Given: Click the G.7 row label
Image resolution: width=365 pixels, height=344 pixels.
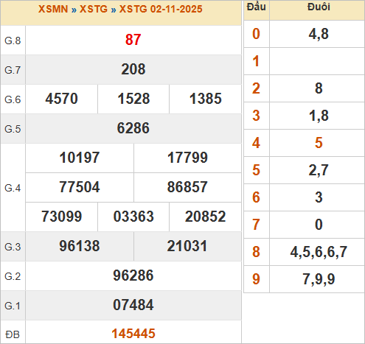Looking at the screenshot, I should point(13,70).
